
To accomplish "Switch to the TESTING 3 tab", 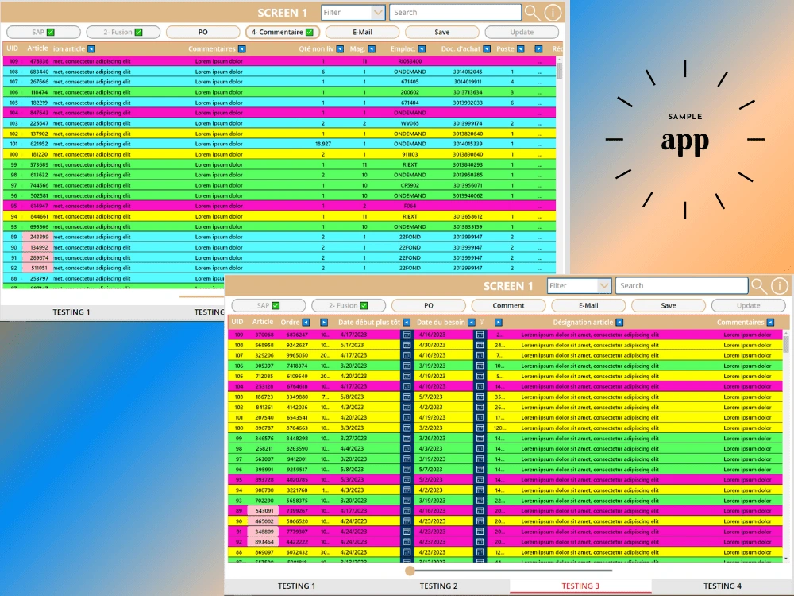I will (x=580, y=586).
